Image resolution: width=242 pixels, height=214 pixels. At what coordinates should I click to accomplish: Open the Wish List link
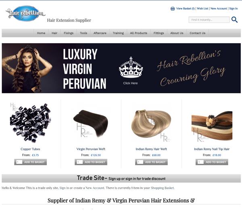(202, 8)
